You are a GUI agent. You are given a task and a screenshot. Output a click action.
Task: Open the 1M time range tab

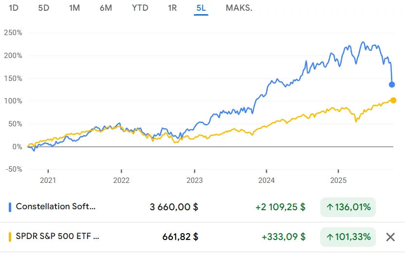pyautogui.click(x=74, y=8)
